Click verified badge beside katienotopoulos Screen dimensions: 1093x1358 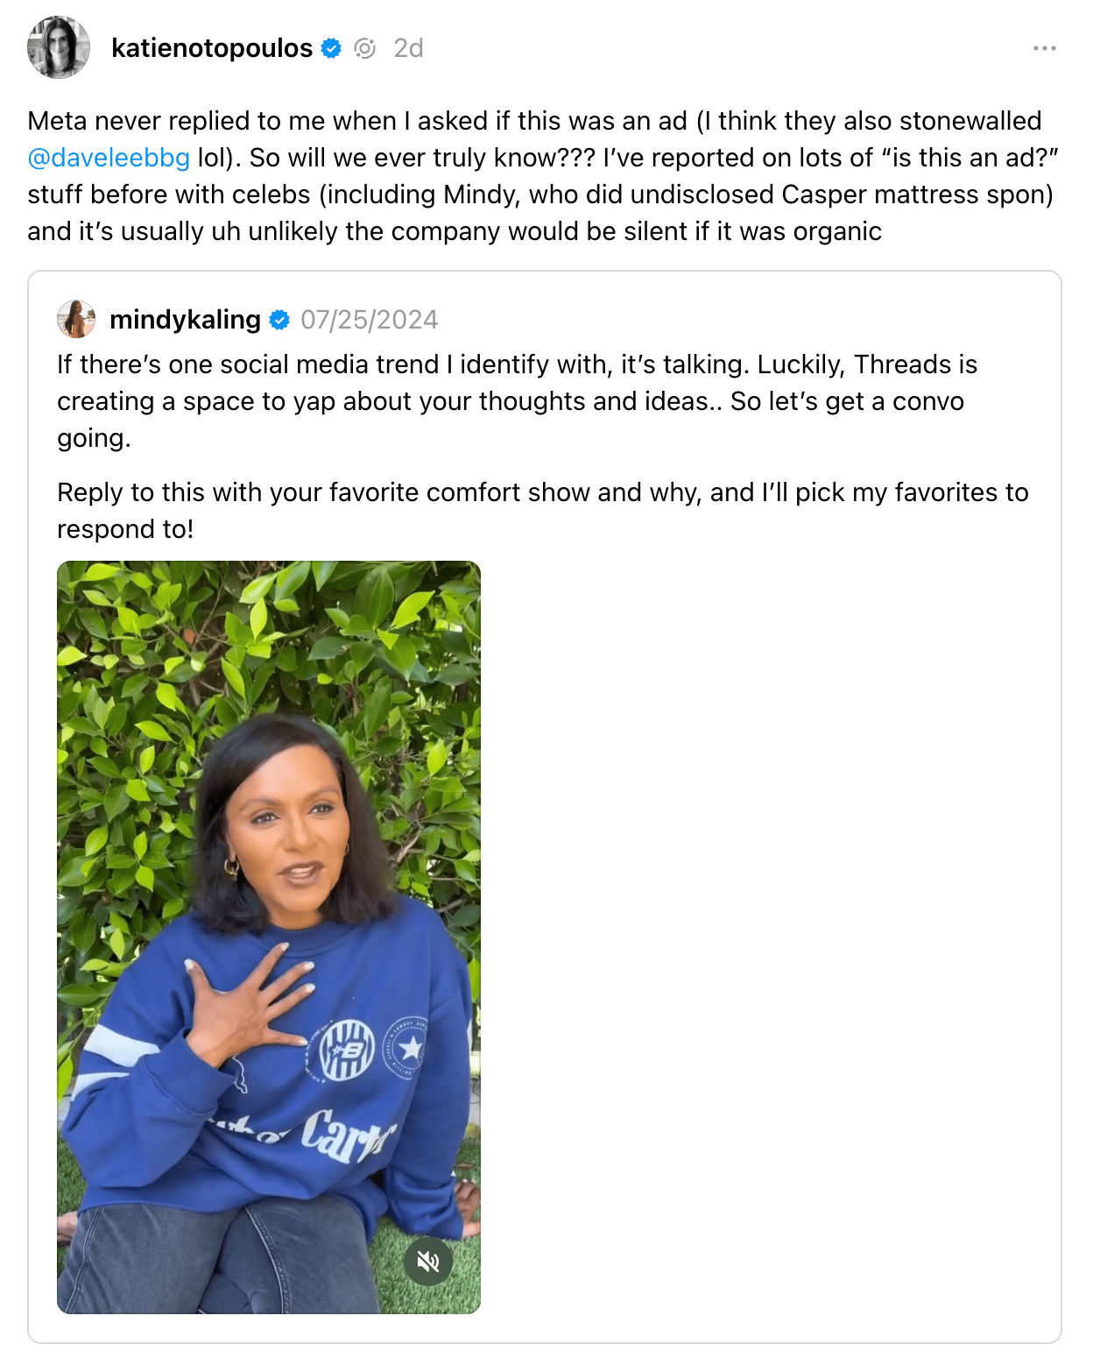click(x=331, y=48)
